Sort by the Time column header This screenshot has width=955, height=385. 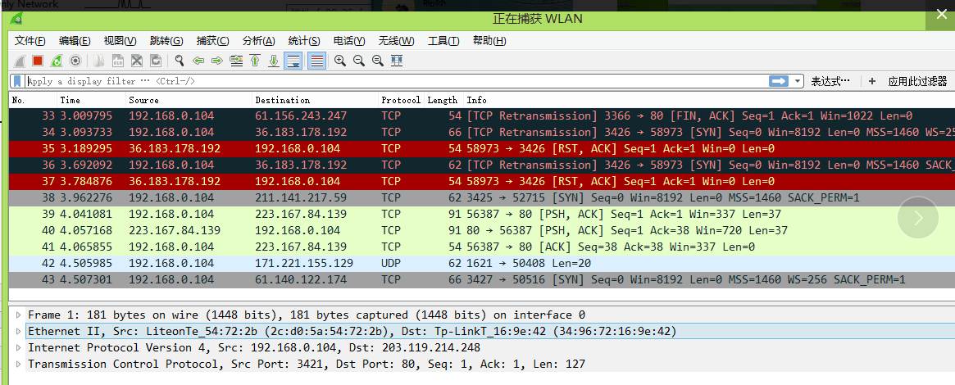click(x=91, y=100)
